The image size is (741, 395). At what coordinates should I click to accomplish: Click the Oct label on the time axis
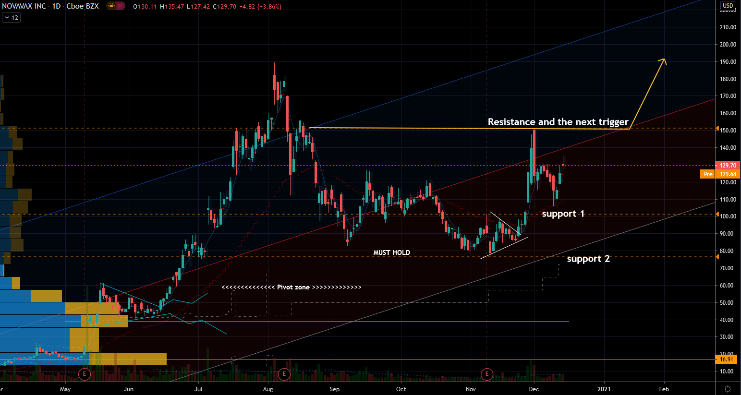click(401, 389)
